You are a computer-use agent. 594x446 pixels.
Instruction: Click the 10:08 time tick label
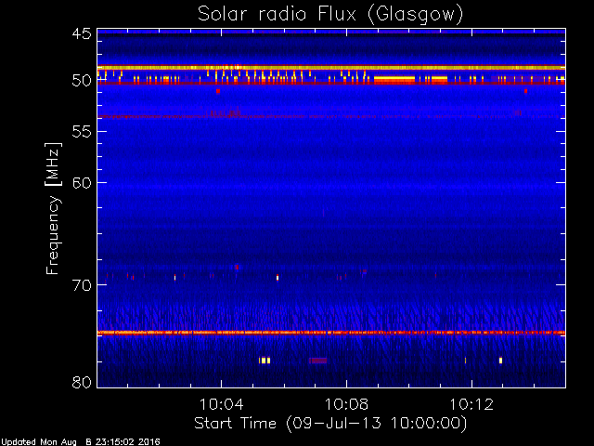[x=346, y=404]
